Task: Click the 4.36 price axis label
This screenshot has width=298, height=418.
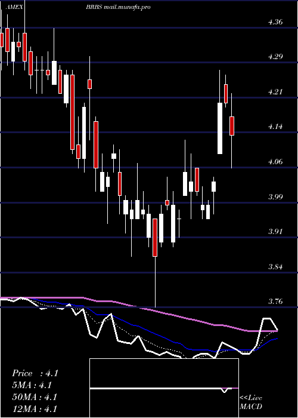Action: [275, 22]
